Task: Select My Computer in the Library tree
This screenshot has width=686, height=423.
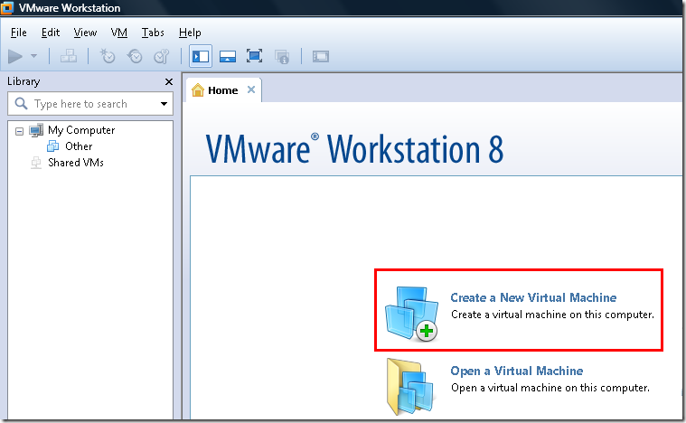Action: click(81, 130)
